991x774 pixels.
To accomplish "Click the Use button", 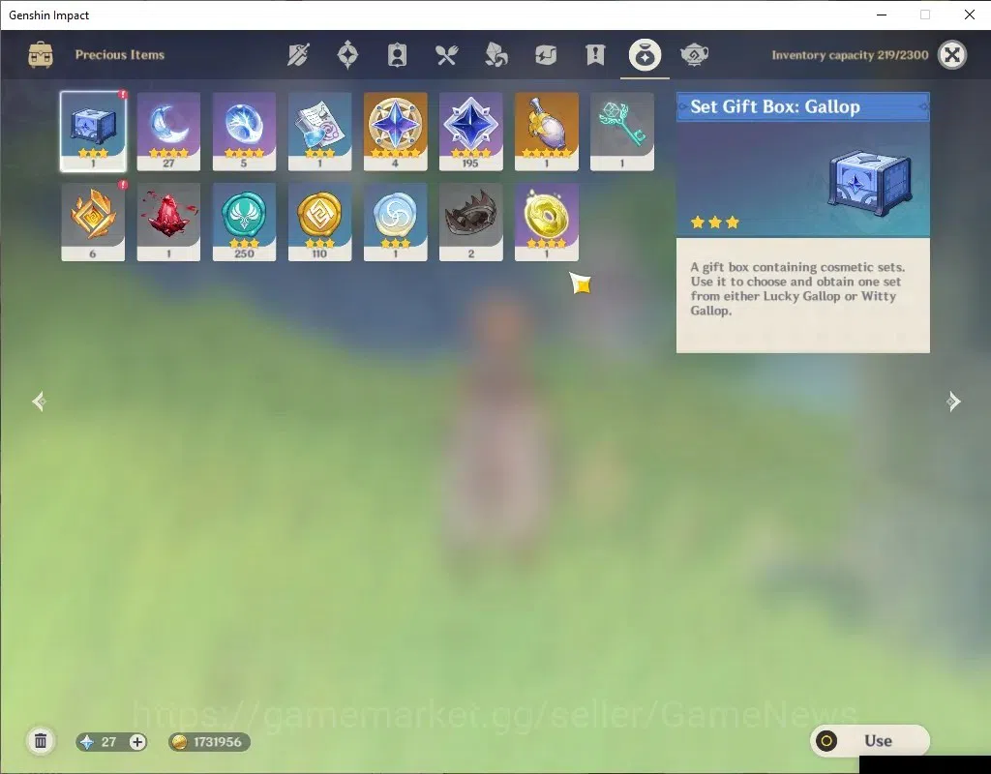I will tap(870, 740).
